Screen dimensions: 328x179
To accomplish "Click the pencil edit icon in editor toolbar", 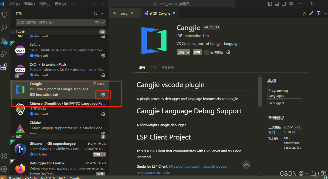I will click(x=311, y=13).
